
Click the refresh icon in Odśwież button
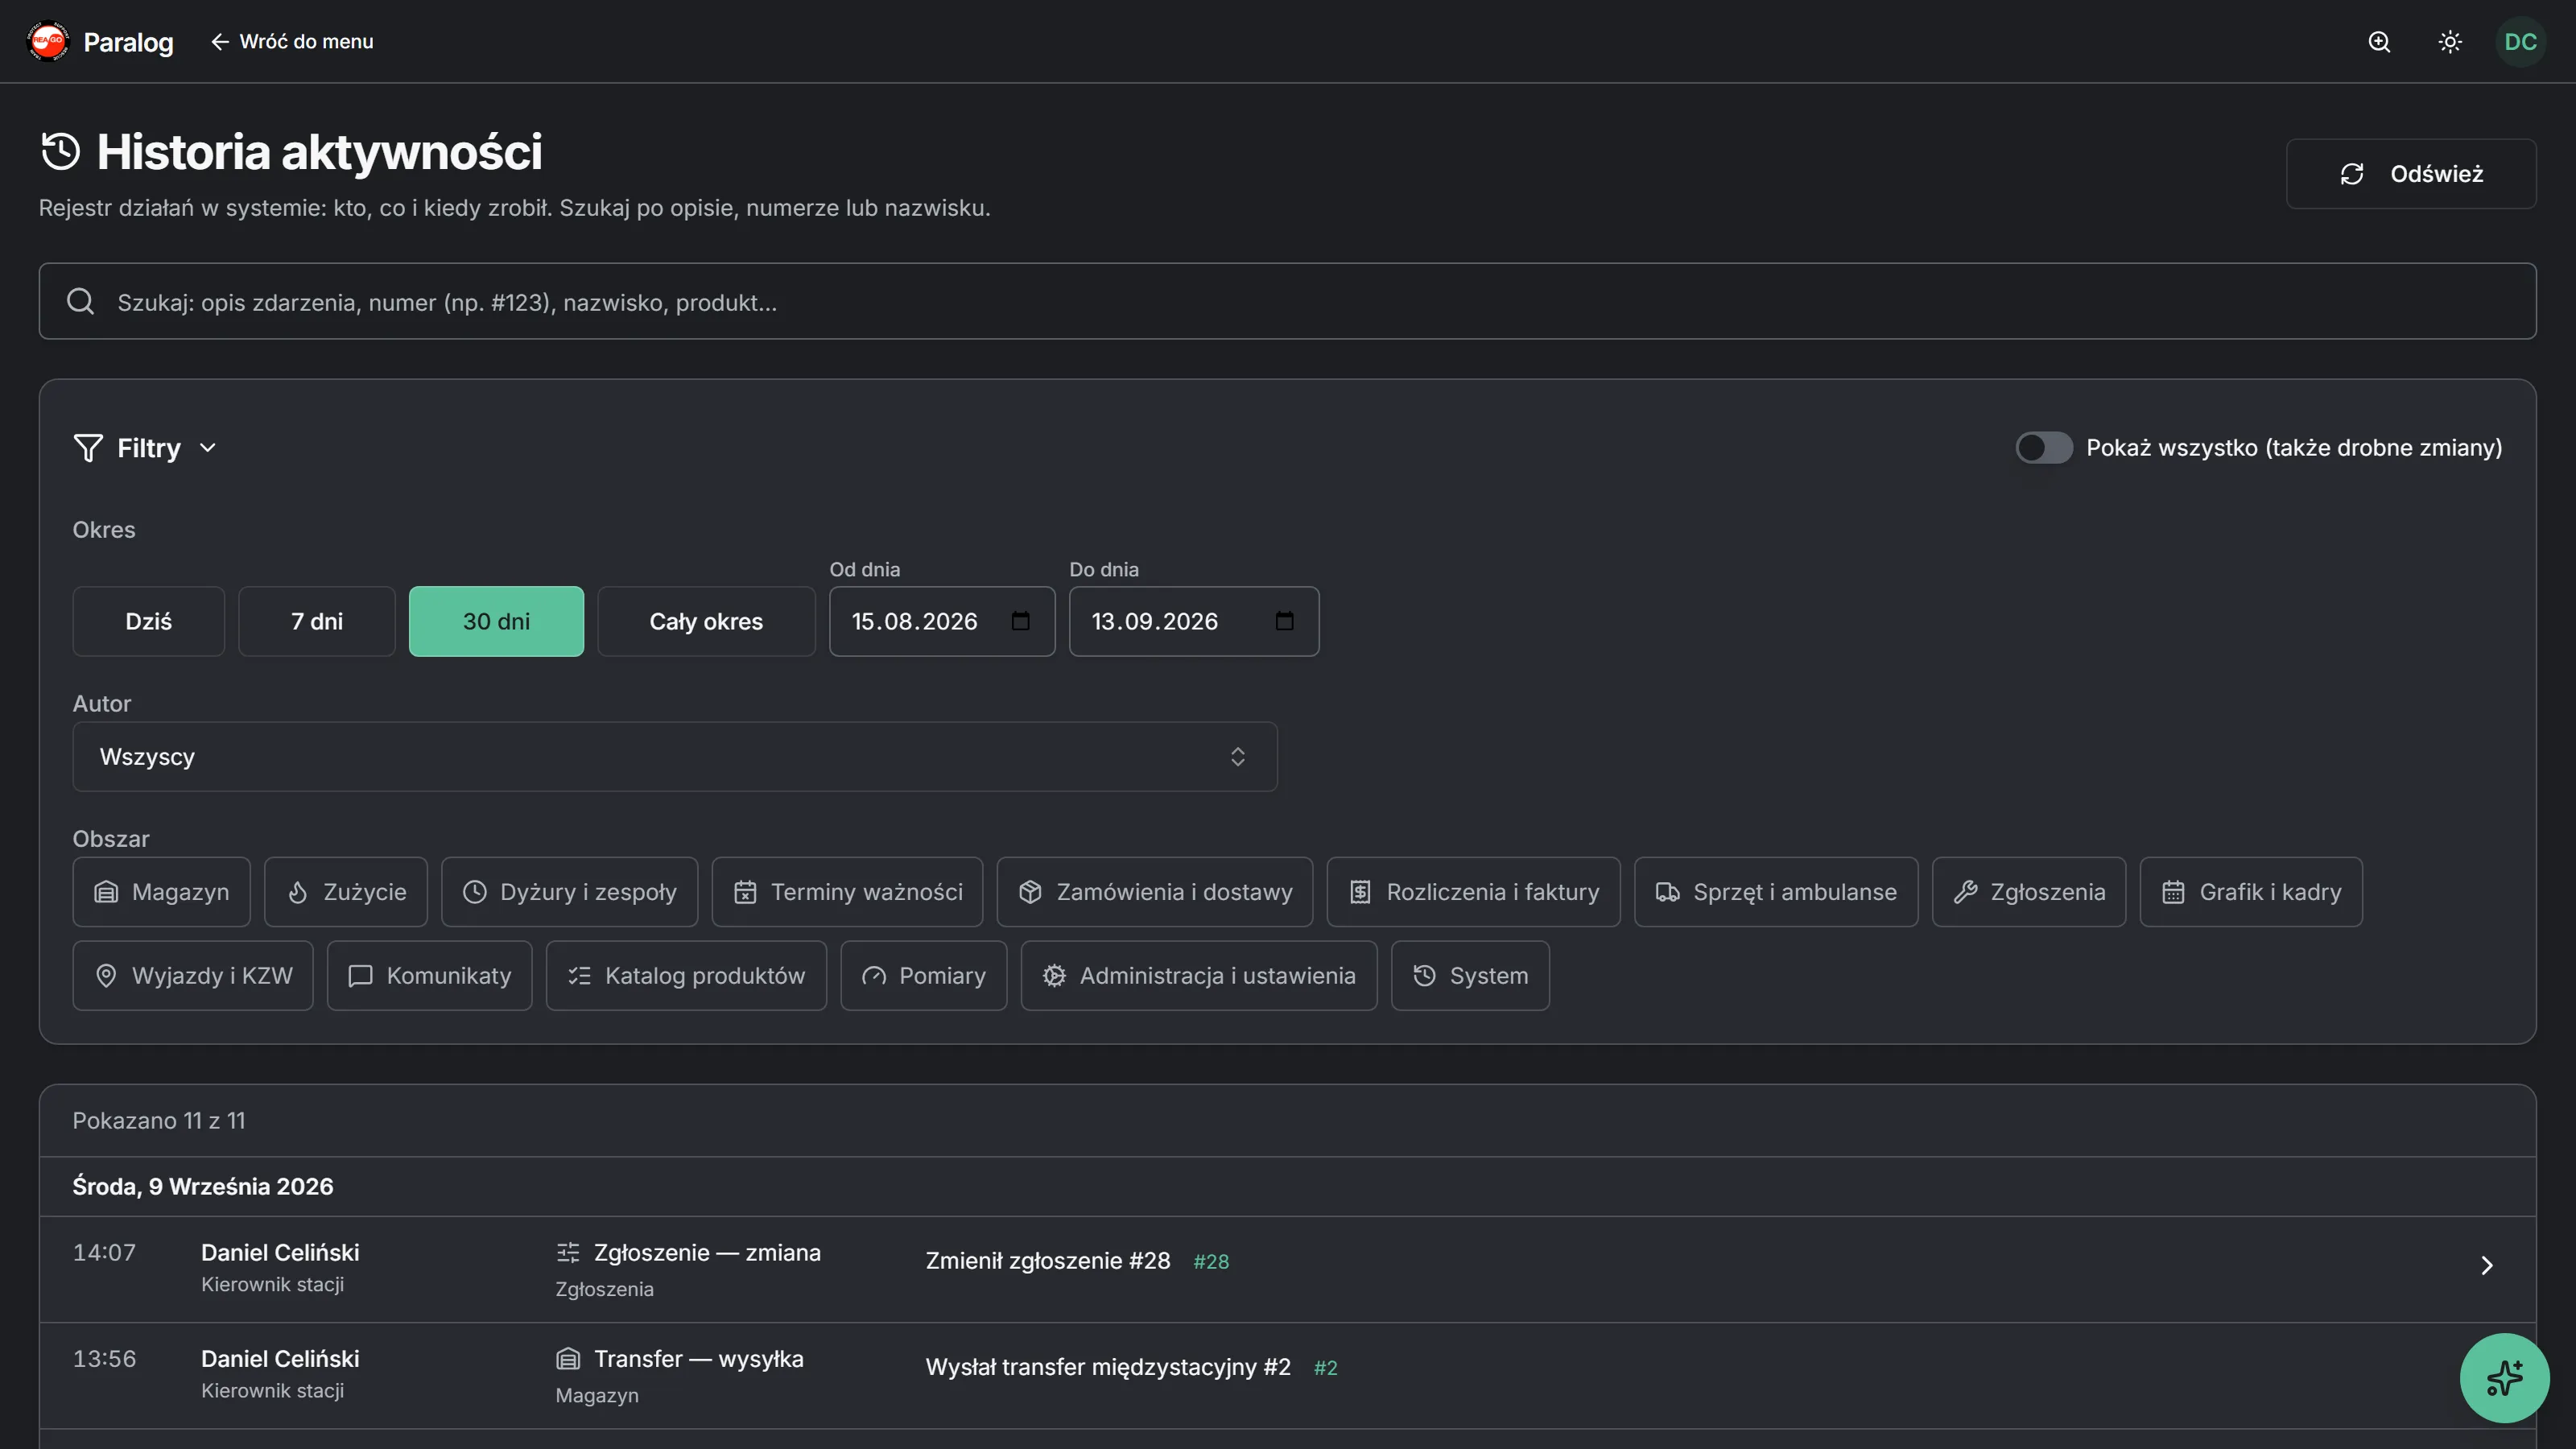(2352, 174)
